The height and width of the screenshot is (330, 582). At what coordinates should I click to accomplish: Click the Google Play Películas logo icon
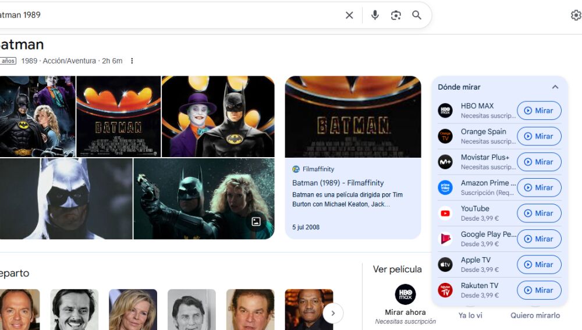[445, 239]
